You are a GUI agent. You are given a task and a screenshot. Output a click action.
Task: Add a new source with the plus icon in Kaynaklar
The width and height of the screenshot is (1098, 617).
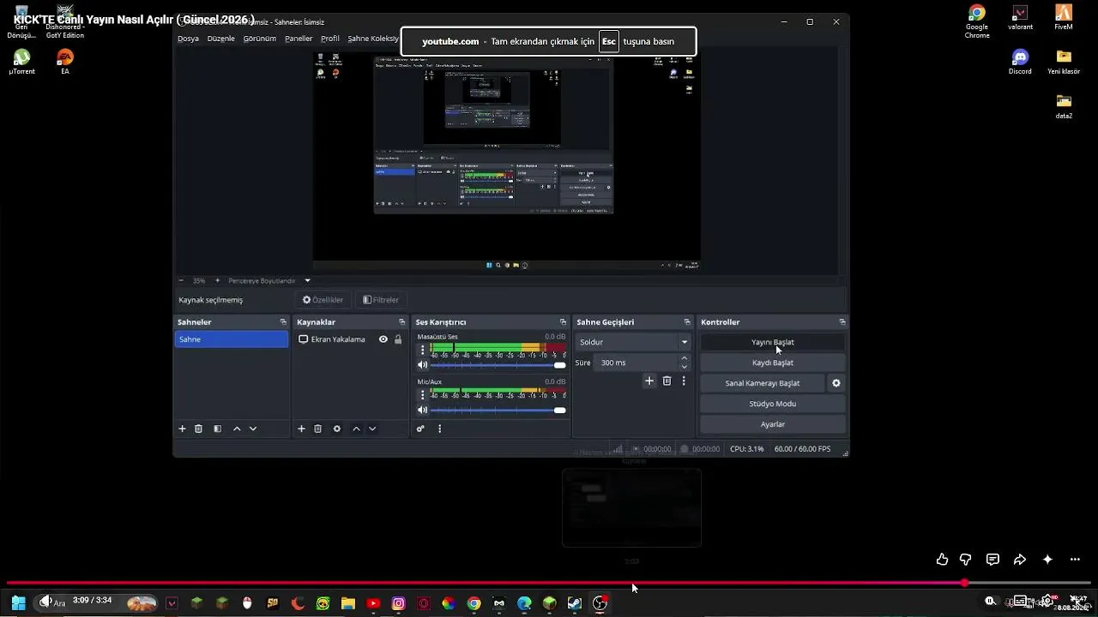pos(301,428)
